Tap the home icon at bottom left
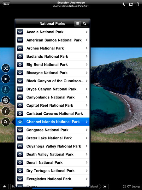142x190 pixels. [x=5, y=187]
